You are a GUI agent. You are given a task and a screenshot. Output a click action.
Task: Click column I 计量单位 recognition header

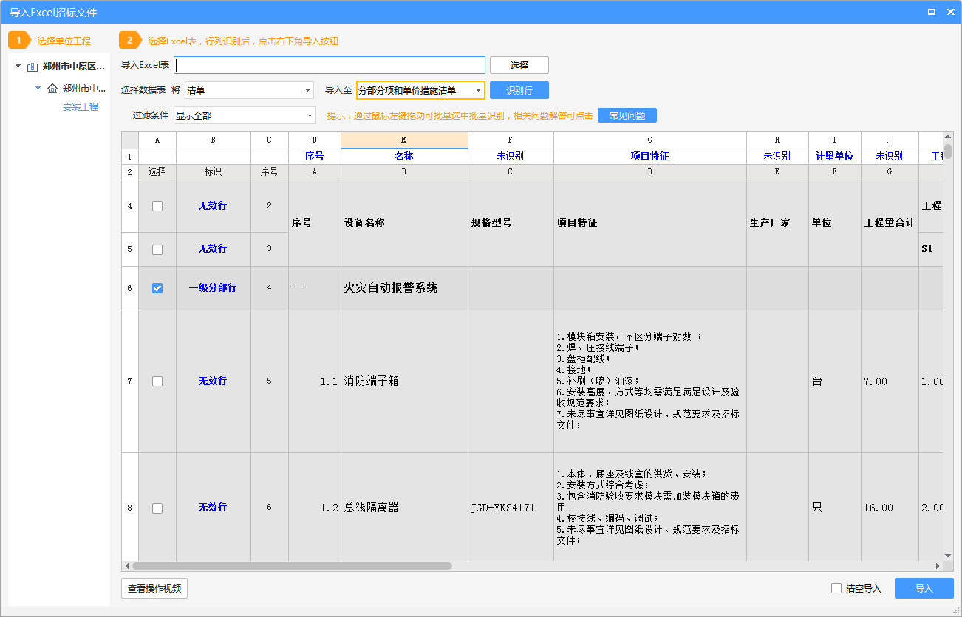pyautogui.click(x=835, y=157)
